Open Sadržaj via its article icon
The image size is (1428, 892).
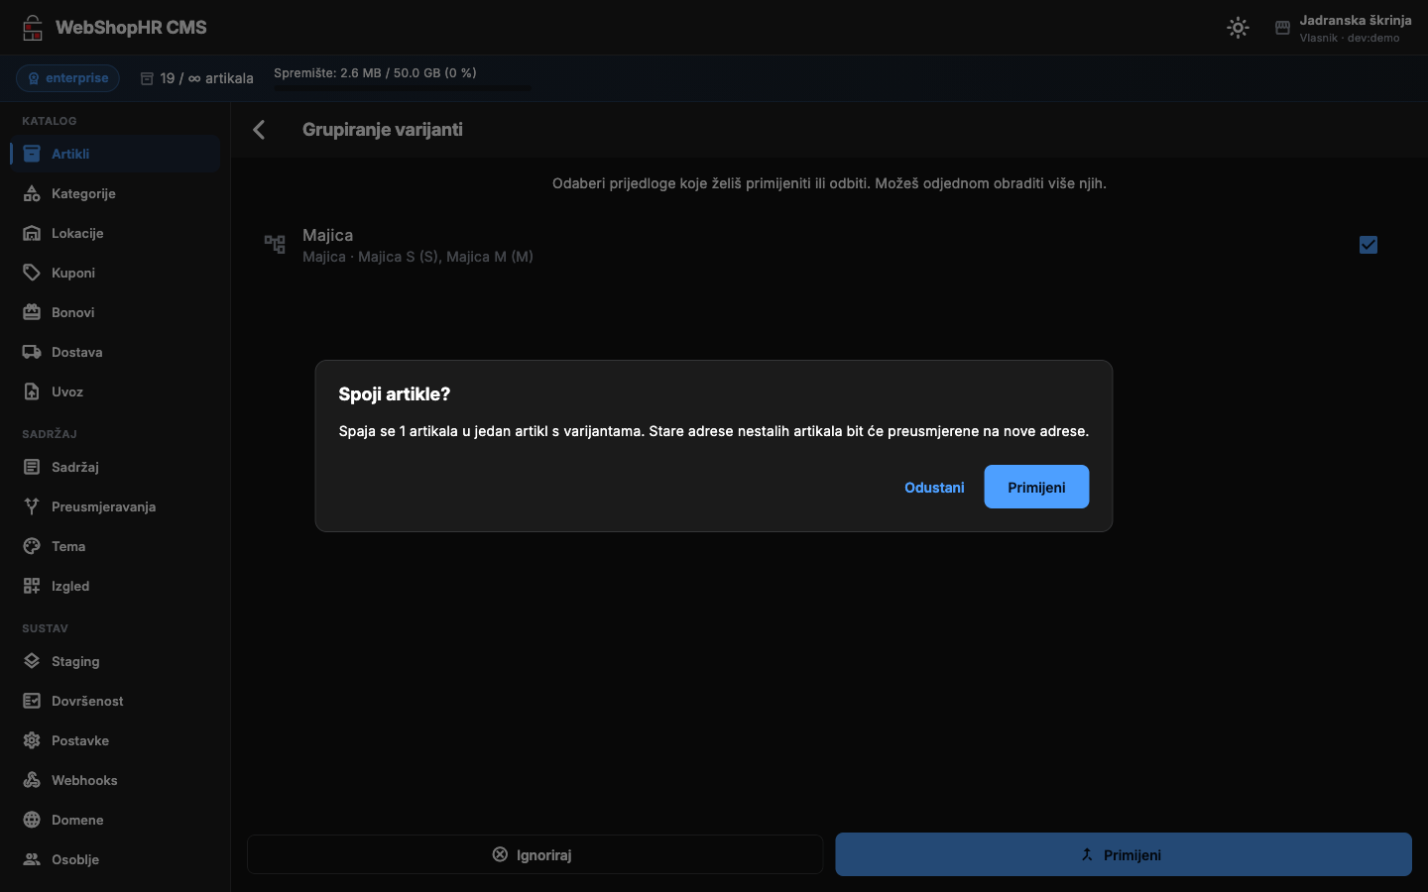tap(32, 467)
